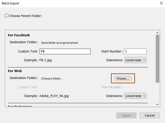Click the Export button
The image size is (165, 123).
[126, 116]
